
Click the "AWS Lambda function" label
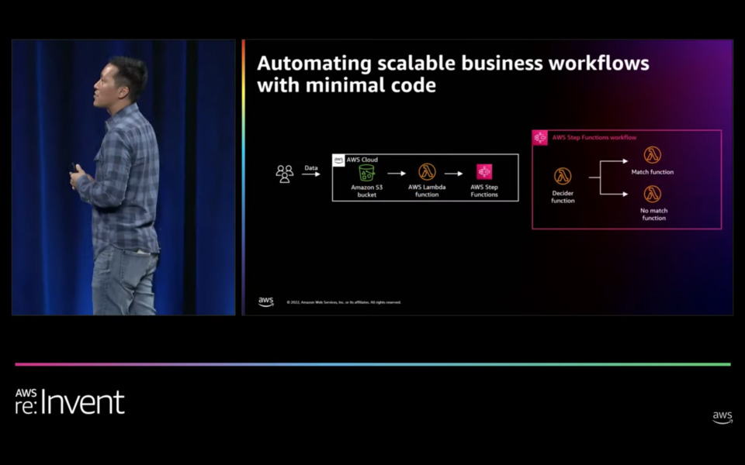[x=427, y=191]
